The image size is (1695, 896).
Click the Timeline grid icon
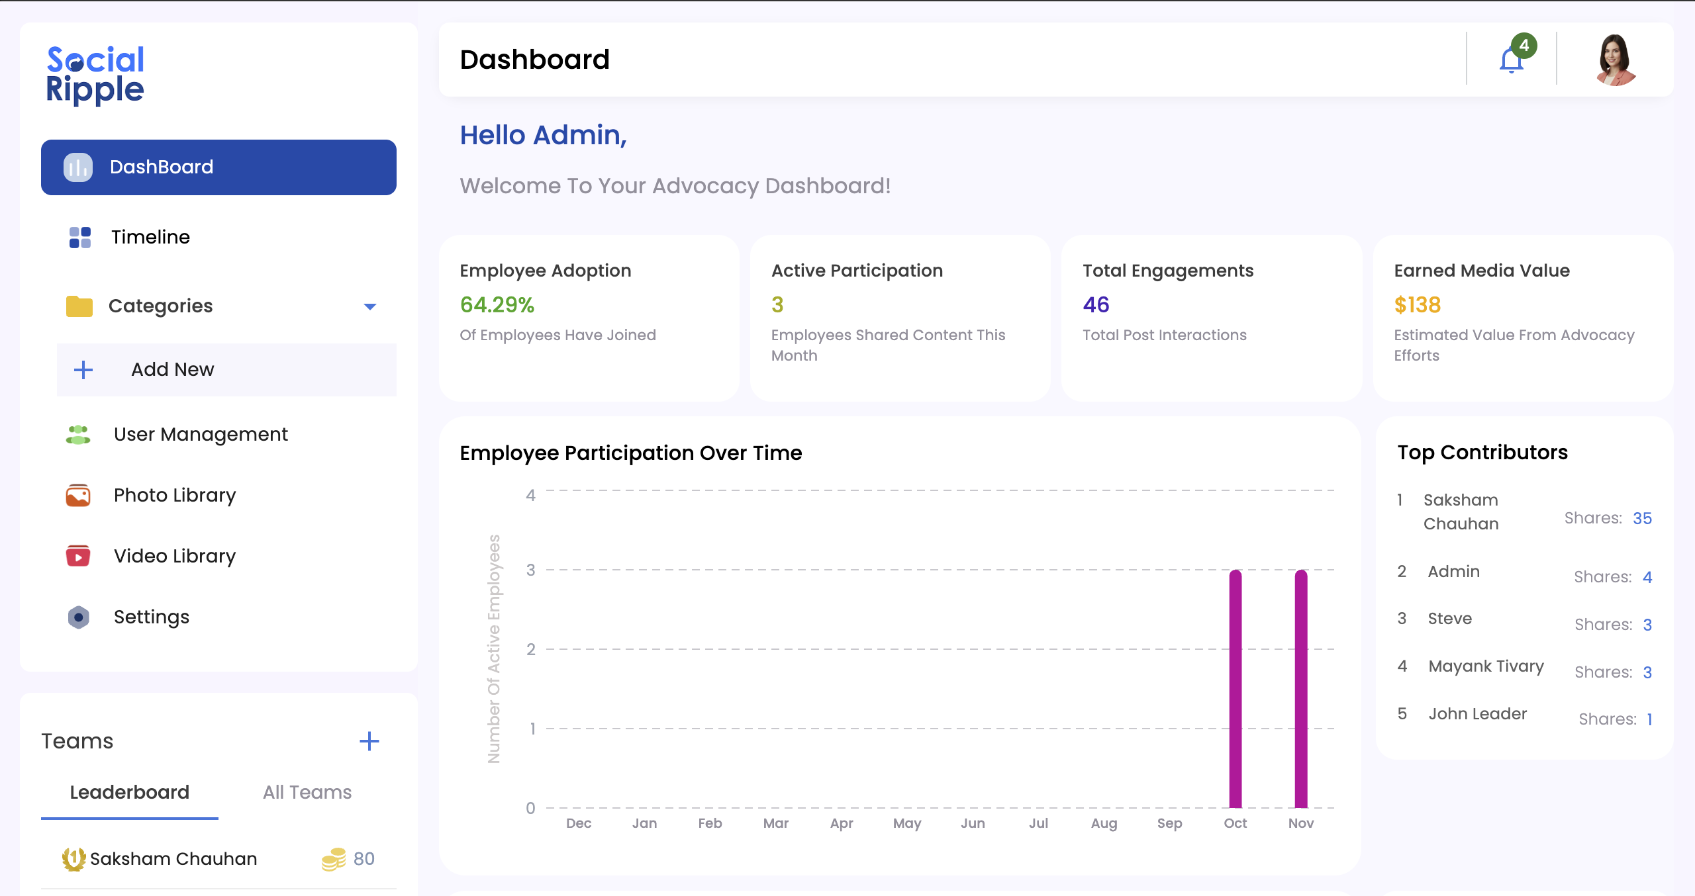(79, 237)
